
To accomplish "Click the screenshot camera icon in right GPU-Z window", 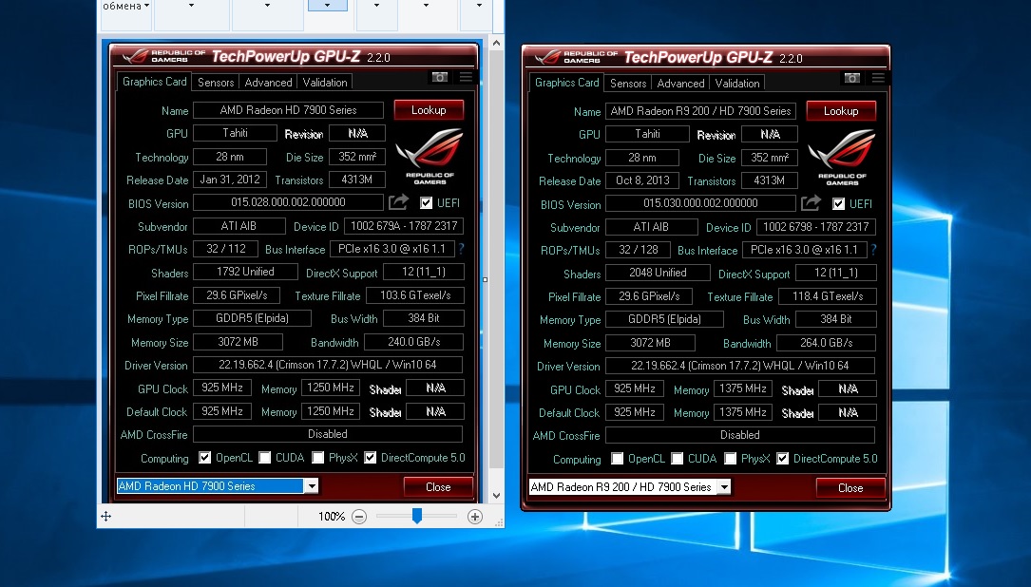I will 852,78.
